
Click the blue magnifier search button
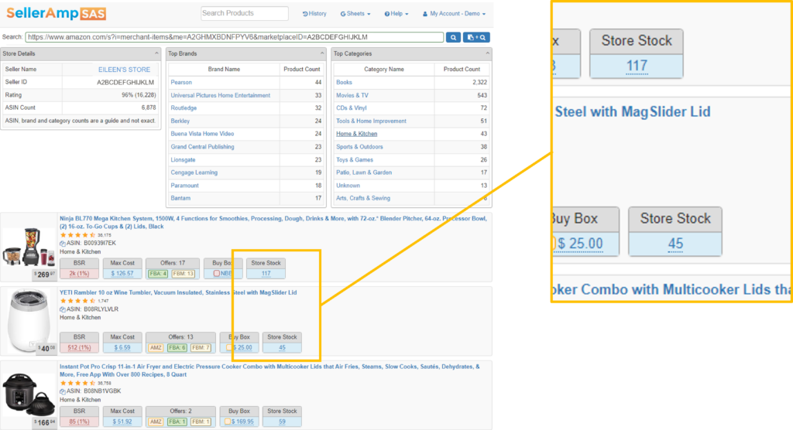(453, 37)
